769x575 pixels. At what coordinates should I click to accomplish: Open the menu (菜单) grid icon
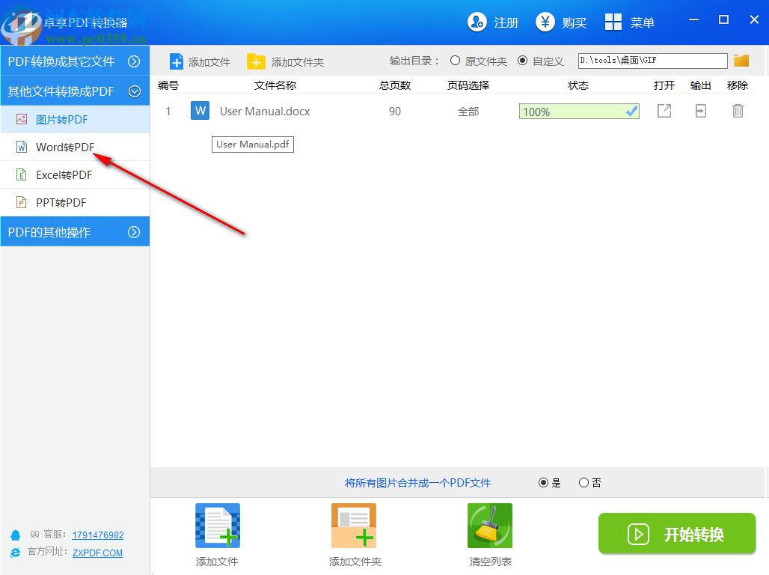(613, 22)
